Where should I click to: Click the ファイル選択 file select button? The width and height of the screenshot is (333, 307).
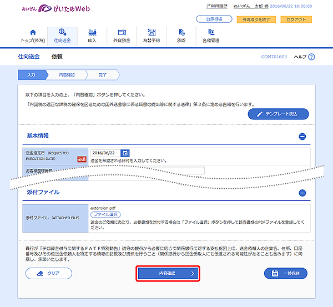105,214
